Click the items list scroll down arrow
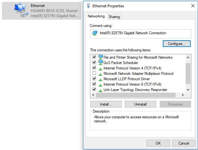This screenshot has height=150, width=198. click(188, 90)
